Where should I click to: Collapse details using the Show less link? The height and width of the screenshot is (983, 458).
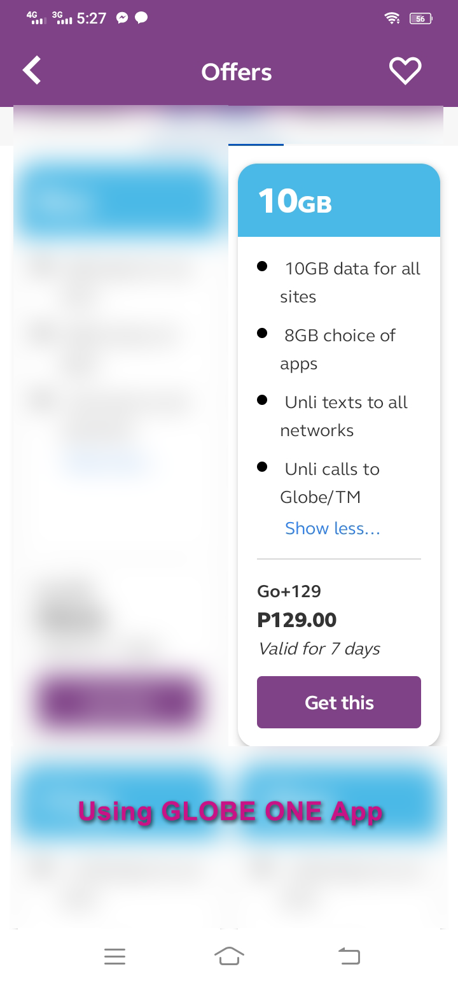[x=333, y=528]
